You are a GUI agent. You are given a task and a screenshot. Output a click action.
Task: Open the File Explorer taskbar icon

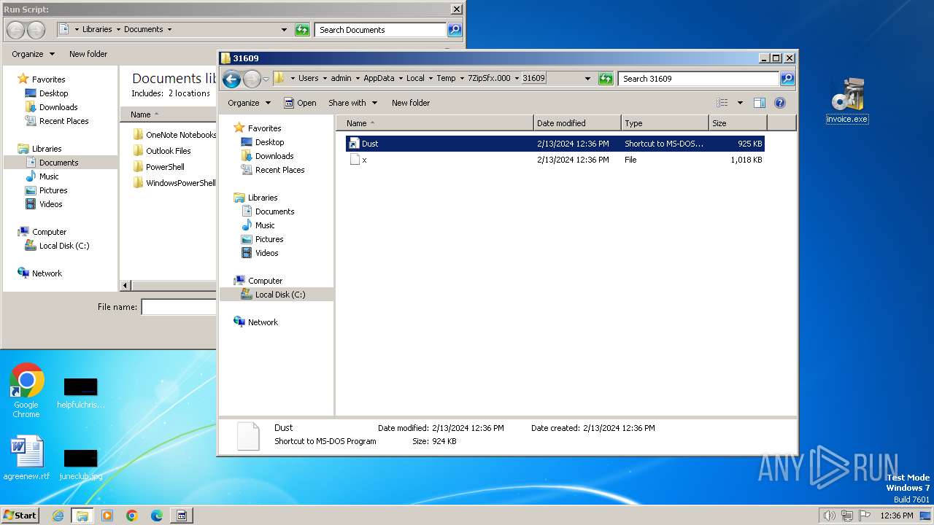click(82, 516)
